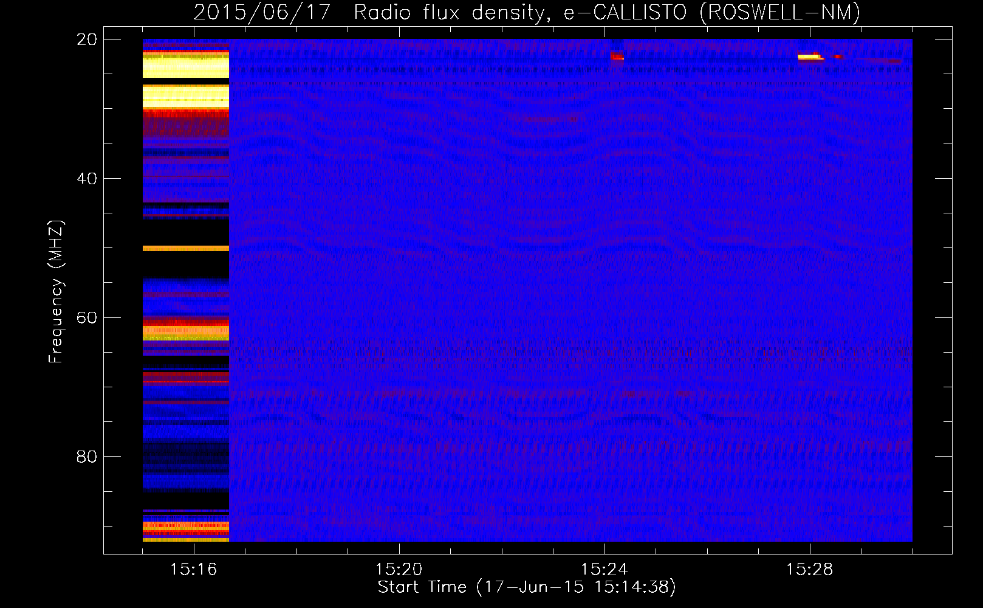
Task: Click the 'Frequency (MHZ)' axis label
Action: (56, 292)
